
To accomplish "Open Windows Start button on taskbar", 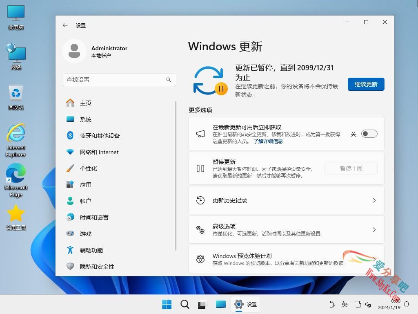I will 167,304.
